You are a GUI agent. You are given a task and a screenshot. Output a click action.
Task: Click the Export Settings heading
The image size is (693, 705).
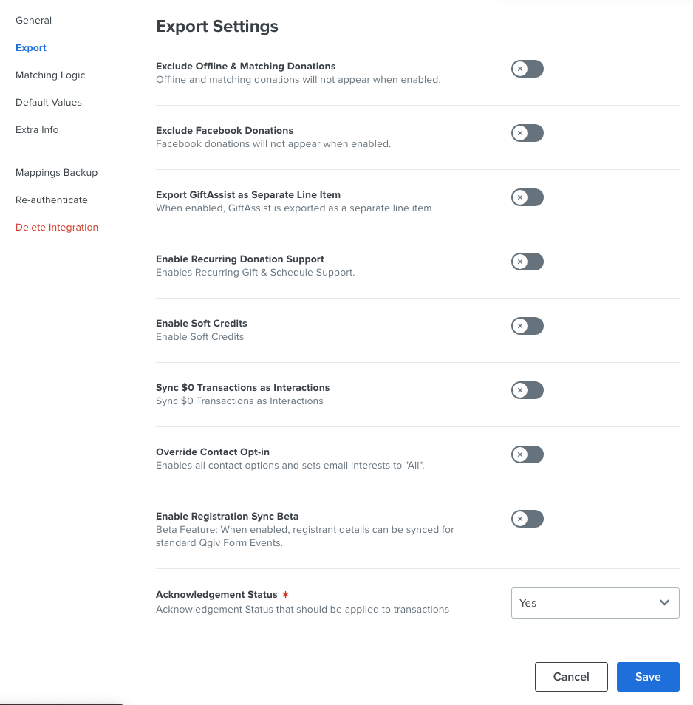pyautogui.click(x=217, y=27)
